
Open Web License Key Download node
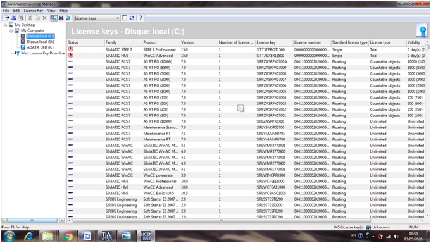[x=42, y=53]
